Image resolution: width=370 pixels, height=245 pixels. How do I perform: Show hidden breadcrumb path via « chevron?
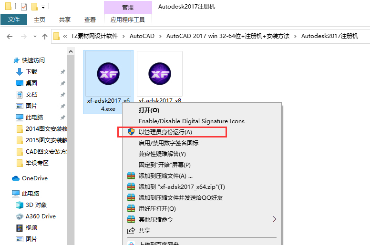coord(65,36)
